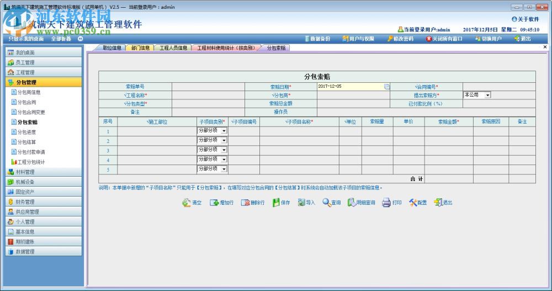Click 修改密码 change password
552x291 pixels.
(x=400, y=39)
